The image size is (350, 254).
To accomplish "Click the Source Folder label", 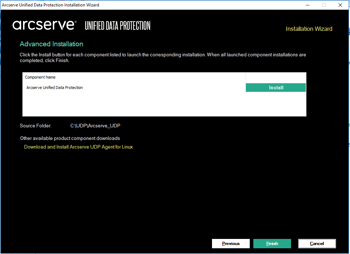I will tap(36, 126).
